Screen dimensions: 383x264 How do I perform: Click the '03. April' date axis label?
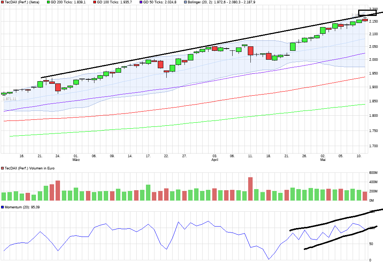(215, 158)
